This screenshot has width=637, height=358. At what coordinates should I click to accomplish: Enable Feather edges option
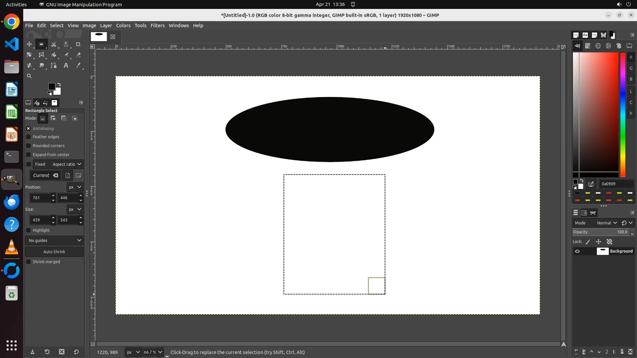coord(29,137)
